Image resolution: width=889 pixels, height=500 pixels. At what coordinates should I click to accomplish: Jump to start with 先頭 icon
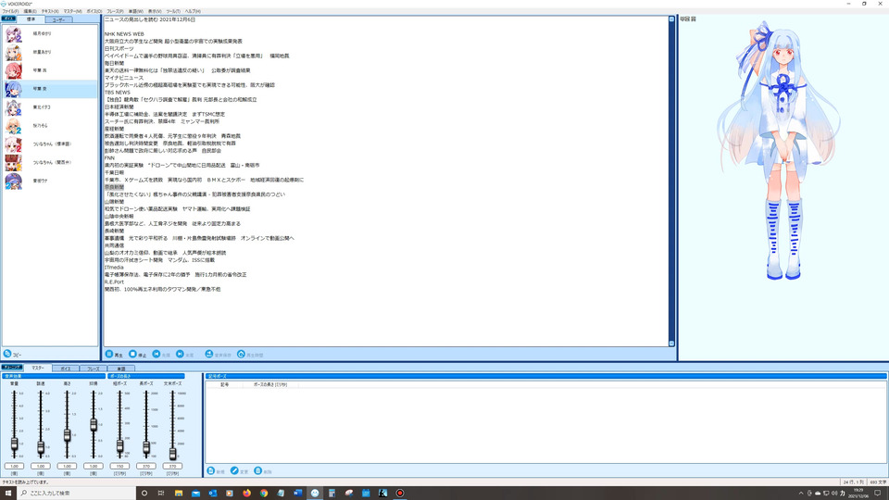[x=157, y=354]
